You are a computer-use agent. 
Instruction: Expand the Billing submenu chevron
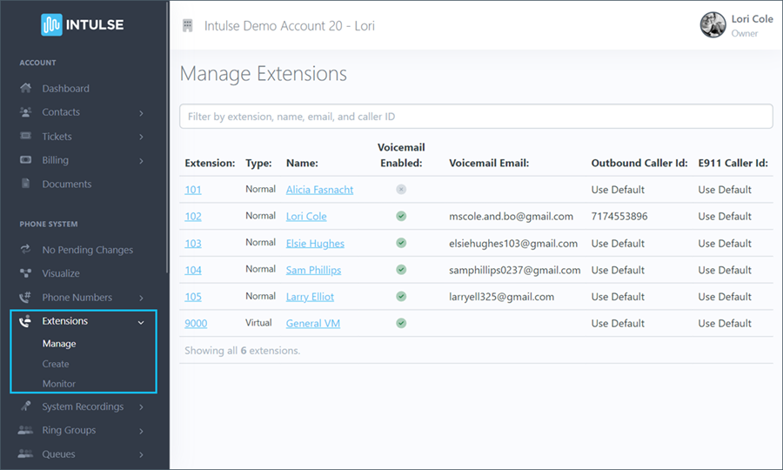(x=141, y=161)
